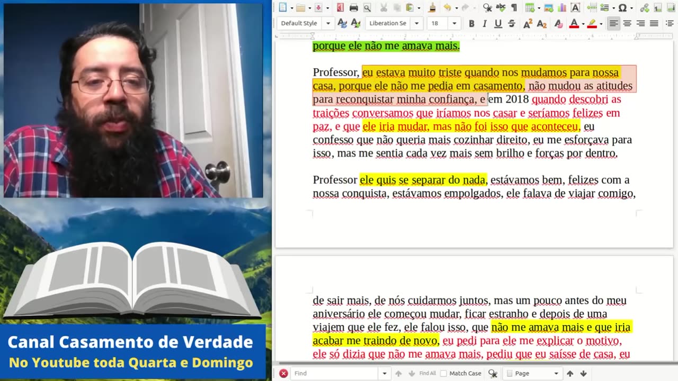This screenshot has width=678, height=381.
Task: Undo the last action
Action: click(x=447, y=7)
